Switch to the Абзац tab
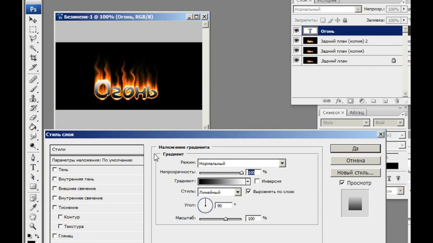The height and width of the screenshot is (243, 433). 357,113
